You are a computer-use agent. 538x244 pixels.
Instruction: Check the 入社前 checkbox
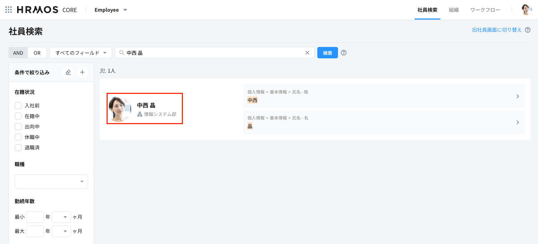coord(18,106)
